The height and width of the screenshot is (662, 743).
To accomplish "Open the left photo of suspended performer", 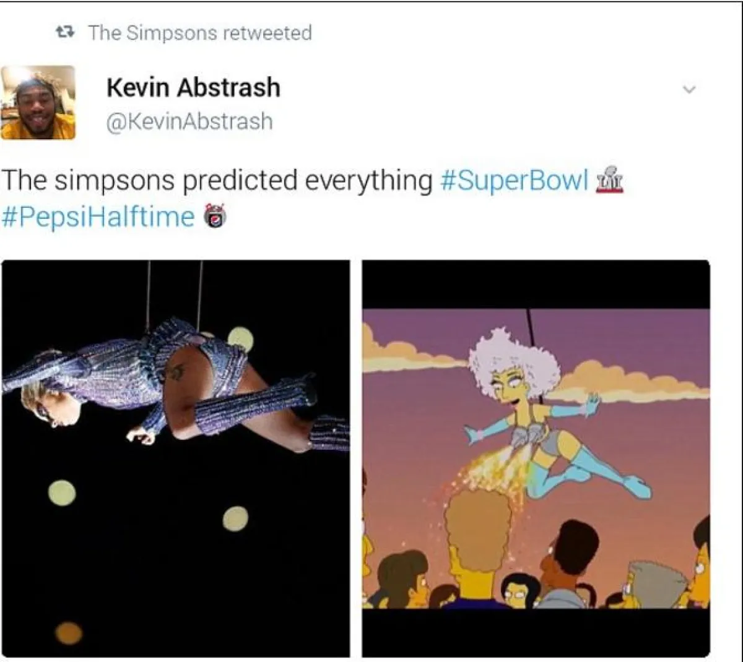I will [x=175, y=458].
